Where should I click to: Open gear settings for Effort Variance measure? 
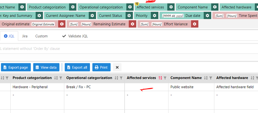[x=195, y=24]
